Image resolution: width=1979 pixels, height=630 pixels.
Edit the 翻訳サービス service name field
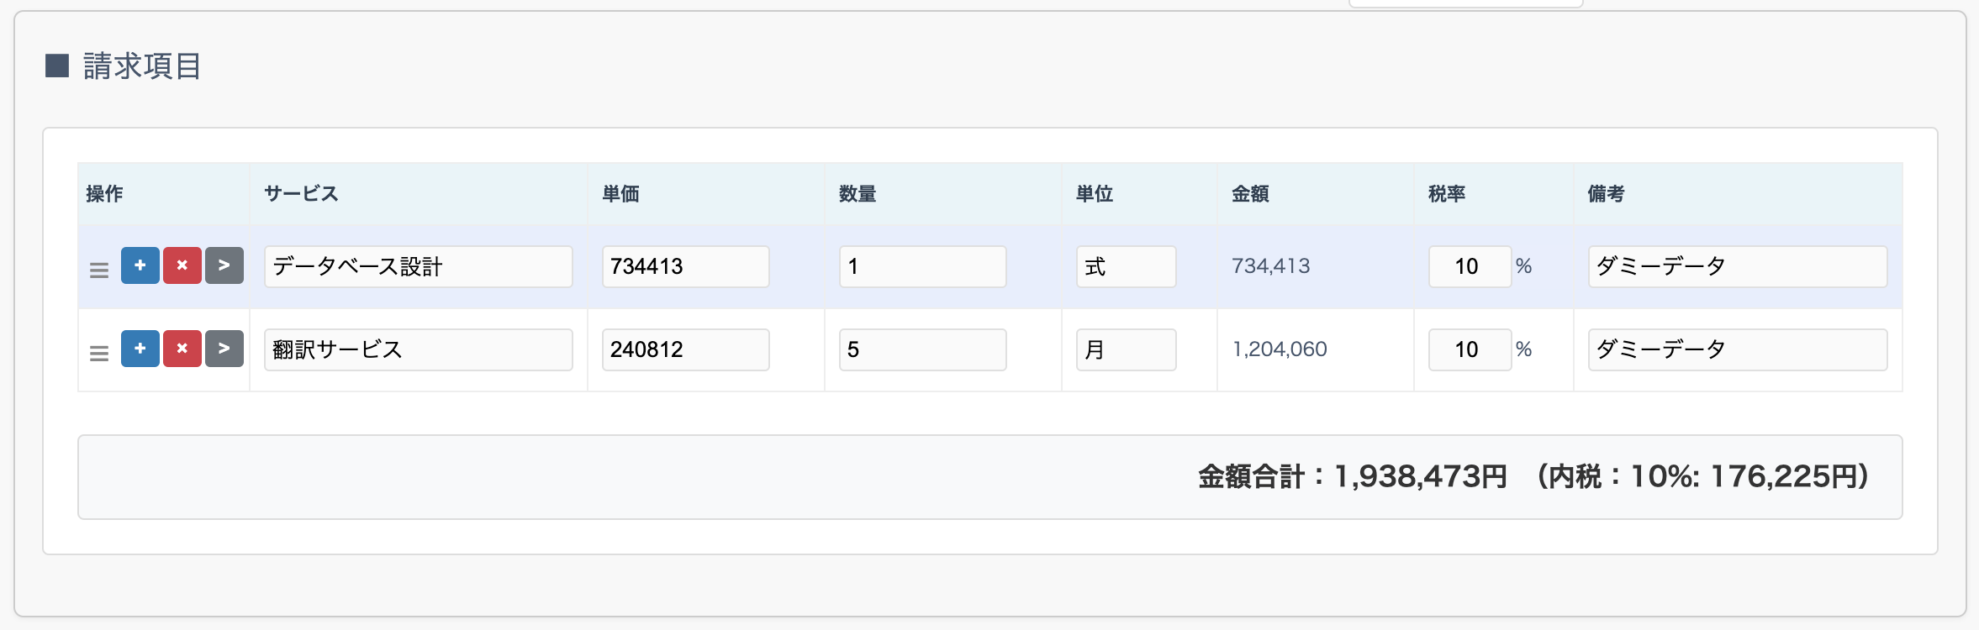click(419, 349)
